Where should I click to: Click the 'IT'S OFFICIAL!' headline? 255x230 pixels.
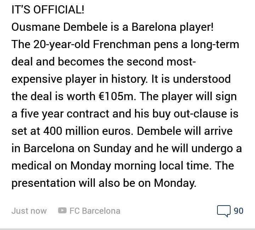(x=48, y=10)
